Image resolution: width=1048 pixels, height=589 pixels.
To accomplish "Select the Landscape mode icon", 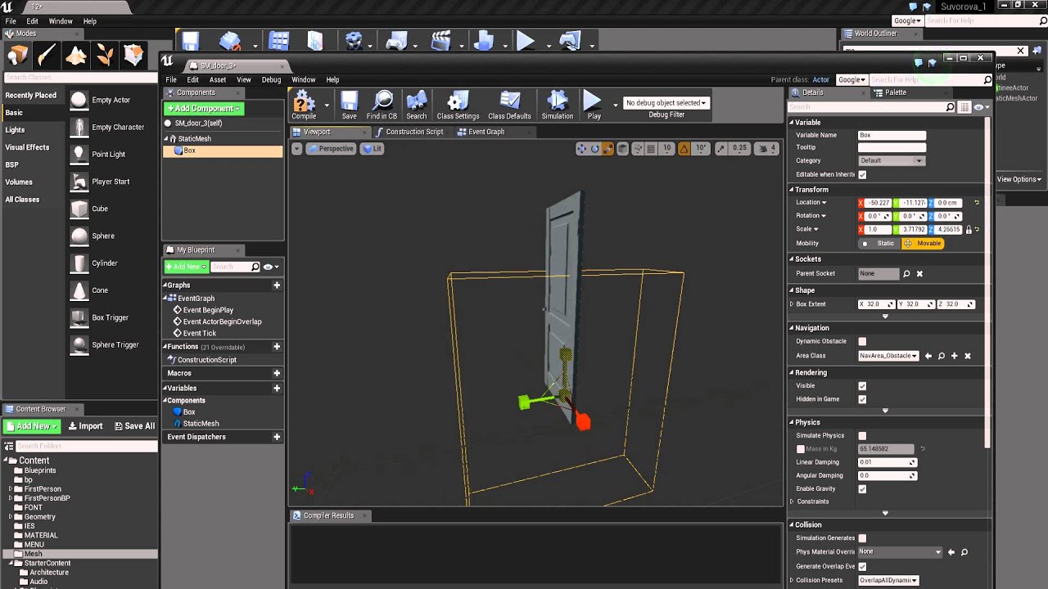I will click(76, 55).
